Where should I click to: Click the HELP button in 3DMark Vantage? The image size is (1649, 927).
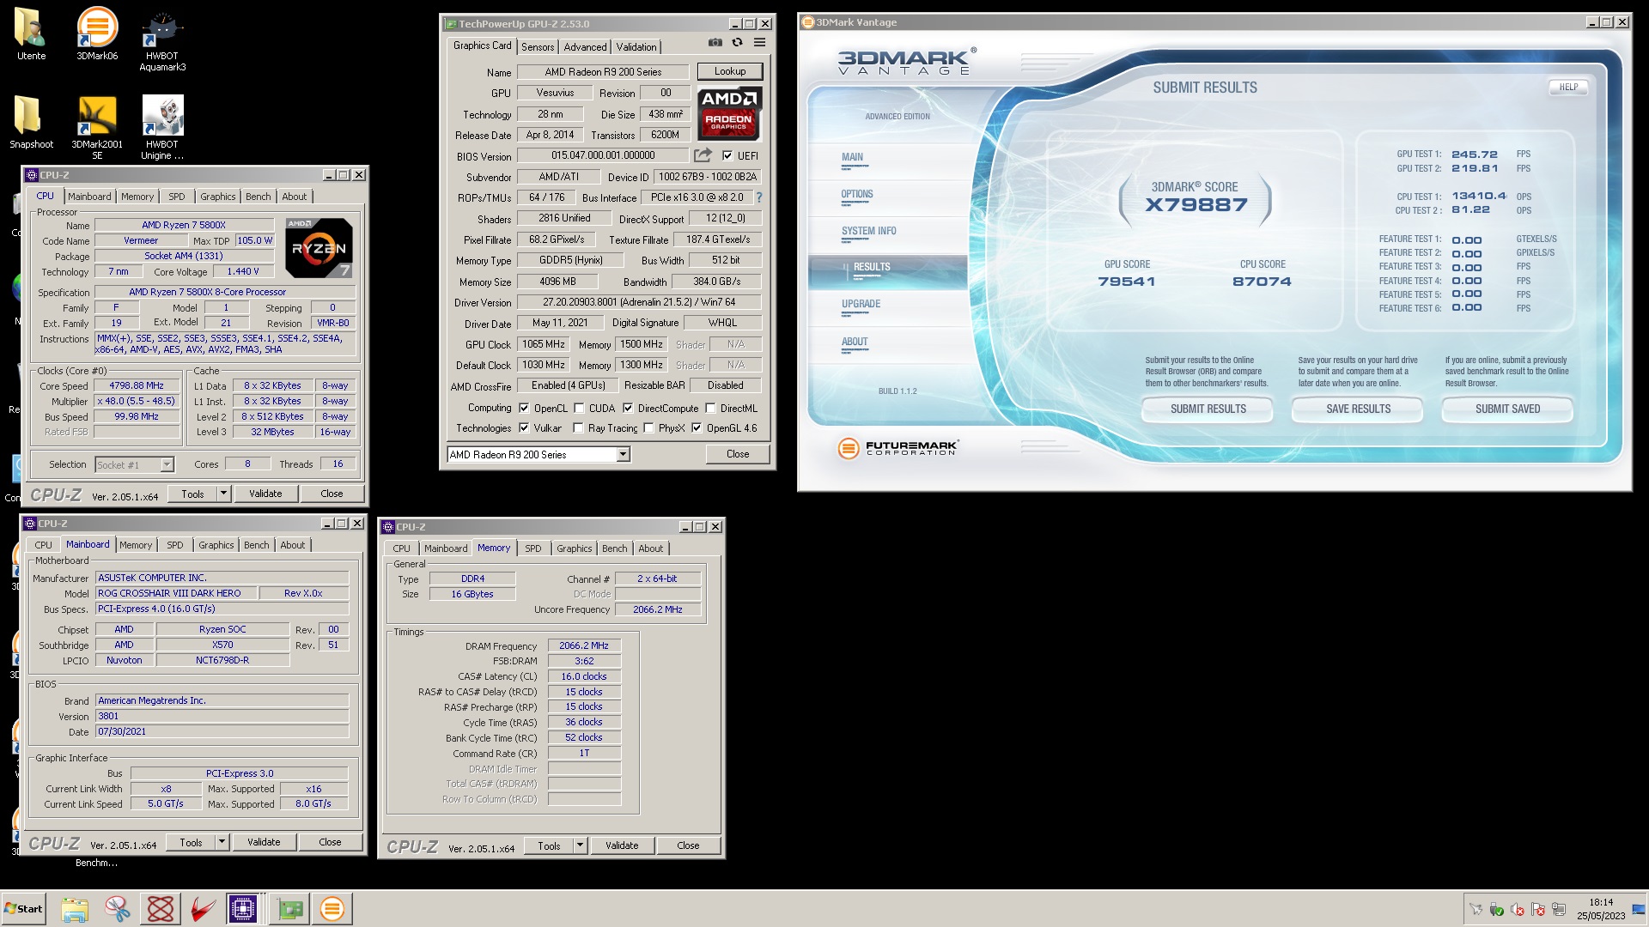(1568, 88)
